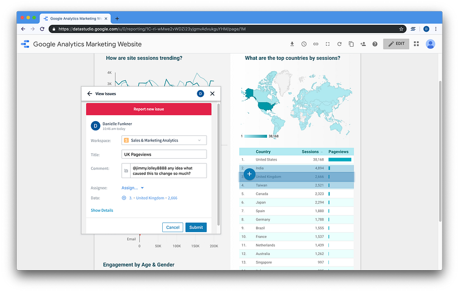Select the Australia table row
The image size is (459, 292).
[297, 254]
